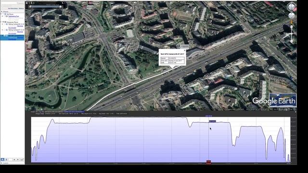This screenshot has width=308, height=173.
Task: Click the search input field in sidebar
Action: click(9, 3)
